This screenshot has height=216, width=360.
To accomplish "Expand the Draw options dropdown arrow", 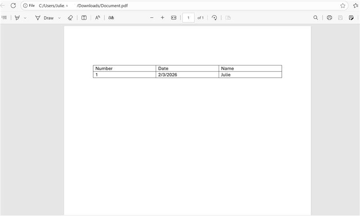I will coord(59,18).
